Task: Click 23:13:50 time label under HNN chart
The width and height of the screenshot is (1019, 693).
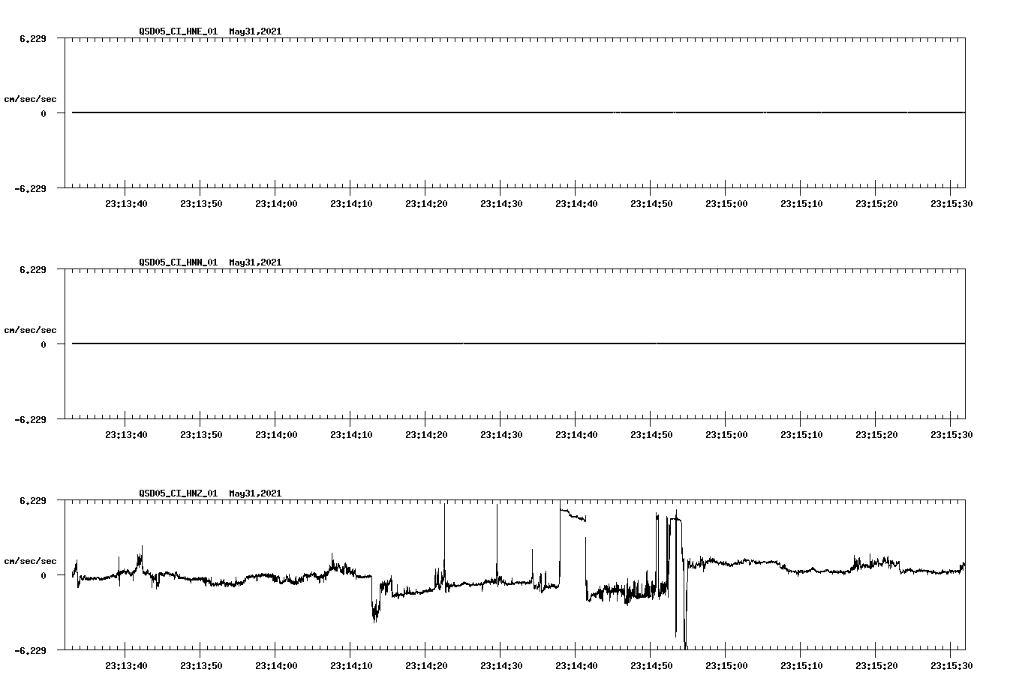Action: (x=201, y=435)
